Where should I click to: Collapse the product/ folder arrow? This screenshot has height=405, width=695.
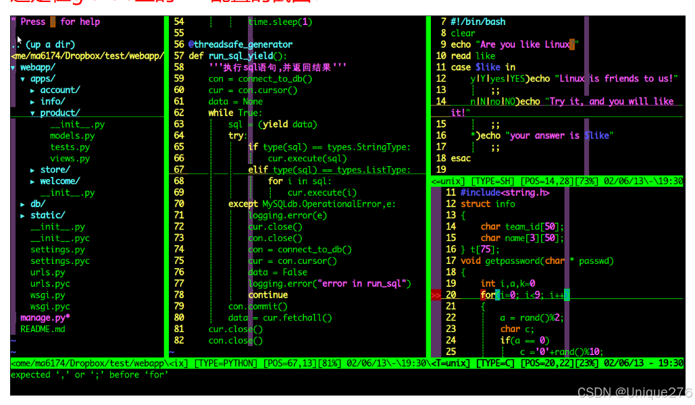point(32,113)
